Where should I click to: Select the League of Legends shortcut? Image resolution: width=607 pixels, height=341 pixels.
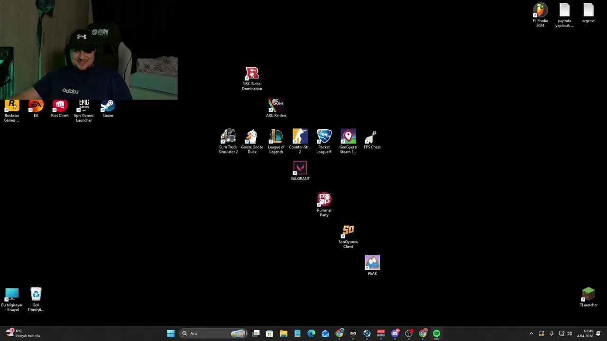coord(276,142)
